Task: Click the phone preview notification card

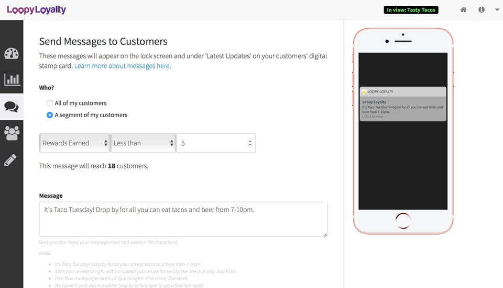Action: coord(402,104)
